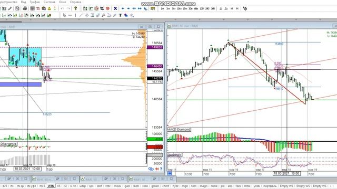The height and width of the screenshot is (189, 337).
Task: Select the monthly (М) timeframe button
Action: pos(237,8)
